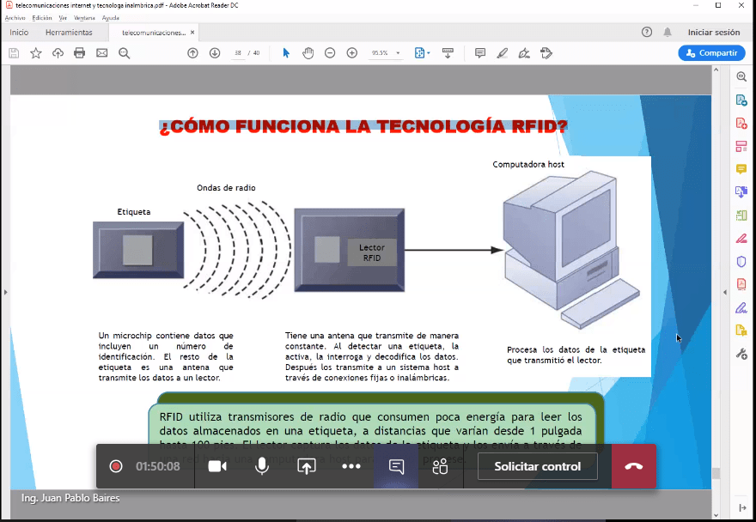Toggle the meeting chat panel
This screenshot has height=522, width=756.
396,466
